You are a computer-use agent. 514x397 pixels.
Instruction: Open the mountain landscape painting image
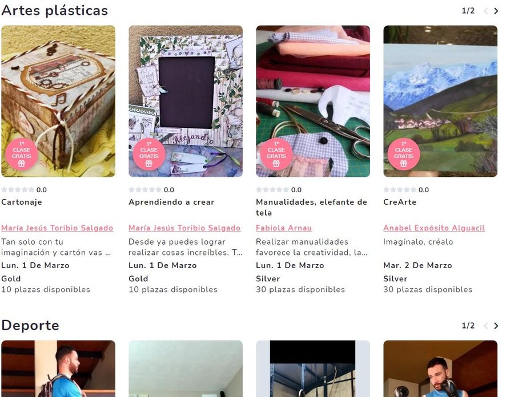(x=440, y=101)
